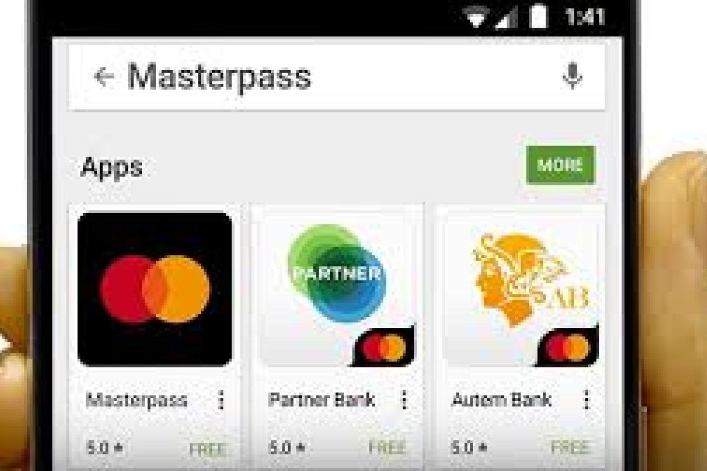Open Autem Bank three-dot overflow menu
707x471 pixels.
pyautogui.click(x=587, y=400)
